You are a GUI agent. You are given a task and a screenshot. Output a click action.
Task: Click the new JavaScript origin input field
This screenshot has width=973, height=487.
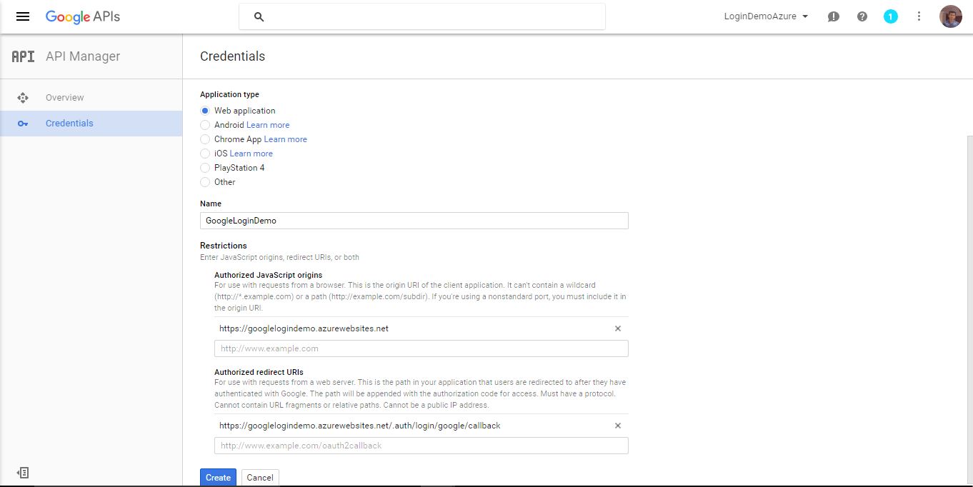point(421,348)
